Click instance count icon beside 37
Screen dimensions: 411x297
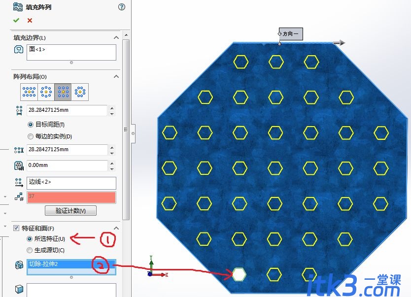[19, 197]
